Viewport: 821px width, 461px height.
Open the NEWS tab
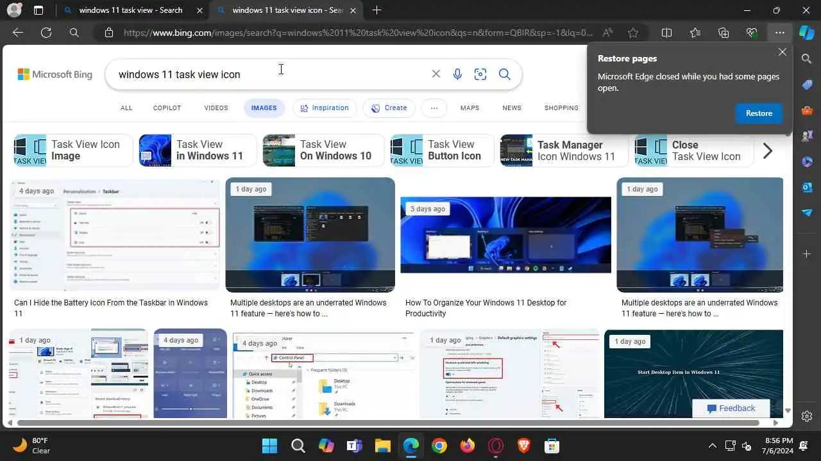pos(512,108)
